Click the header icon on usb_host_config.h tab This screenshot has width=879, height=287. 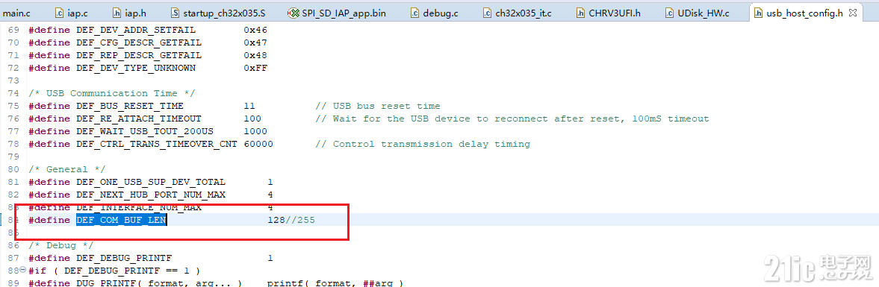(x=759, y=13)
